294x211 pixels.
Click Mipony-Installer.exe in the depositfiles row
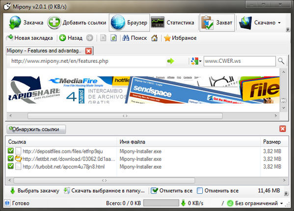(140, 152)
